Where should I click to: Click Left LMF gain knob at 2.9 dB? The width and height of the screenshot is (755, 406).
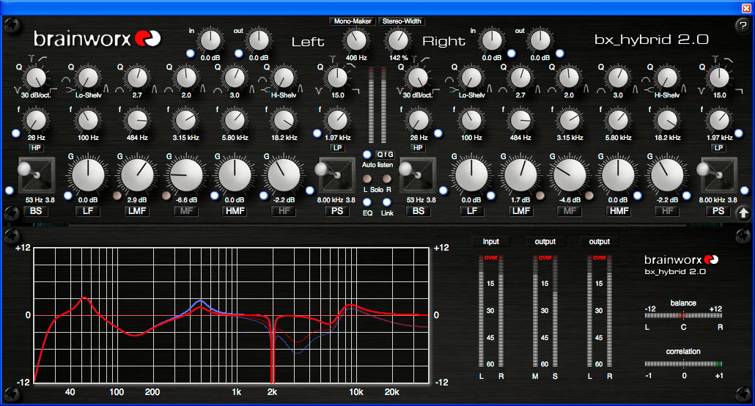[x=137, y=175]
